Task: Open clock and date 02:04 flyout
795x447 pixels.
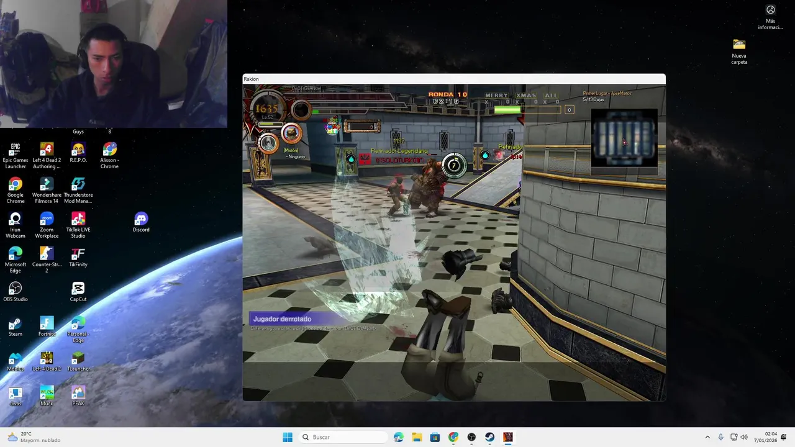Action: (766, 437)
